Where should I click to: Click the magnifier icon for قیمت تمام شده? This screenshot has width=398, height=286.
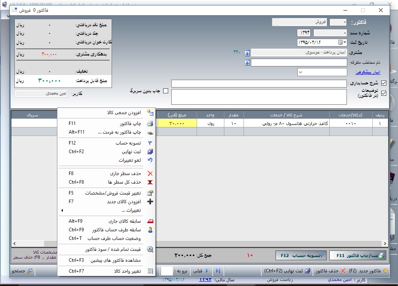pyautogui.click(x=150, y=249)
